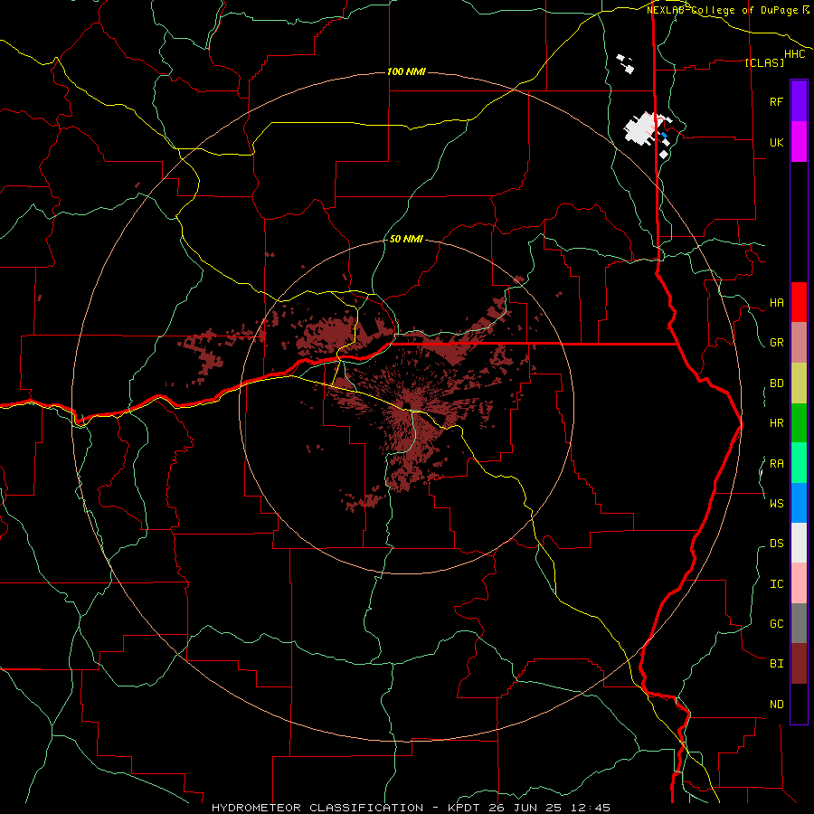The width and height of the screenshot is (814, 814).
Task: Click the red HA legend swatch
Action: click(x=799, y=302)
